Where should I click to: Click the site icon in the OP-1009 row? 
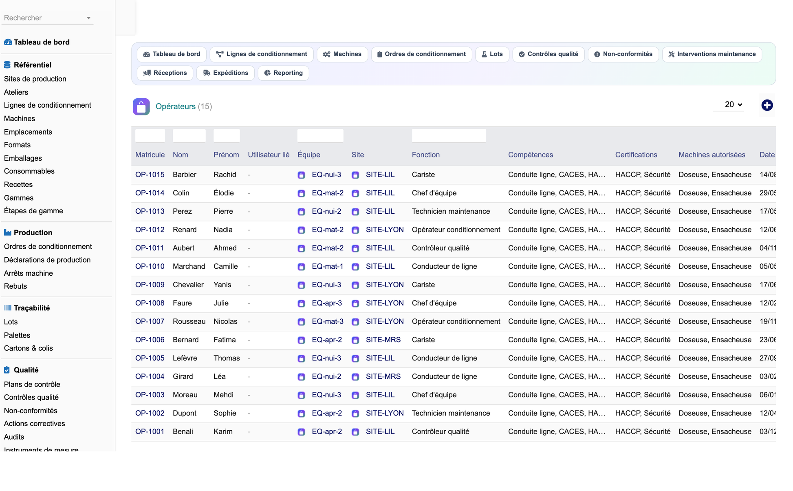(x=355, y=285)
